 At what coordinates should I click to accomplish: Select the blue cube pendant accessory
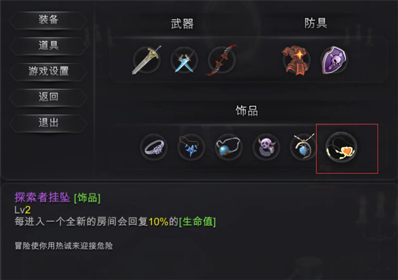coord(303,147)
